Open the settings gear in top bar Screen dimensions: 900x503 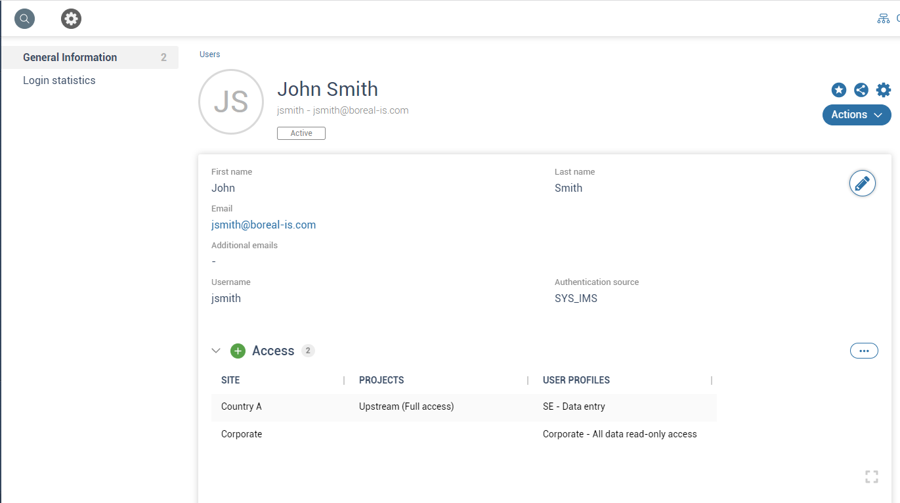[x=71, y=19]
